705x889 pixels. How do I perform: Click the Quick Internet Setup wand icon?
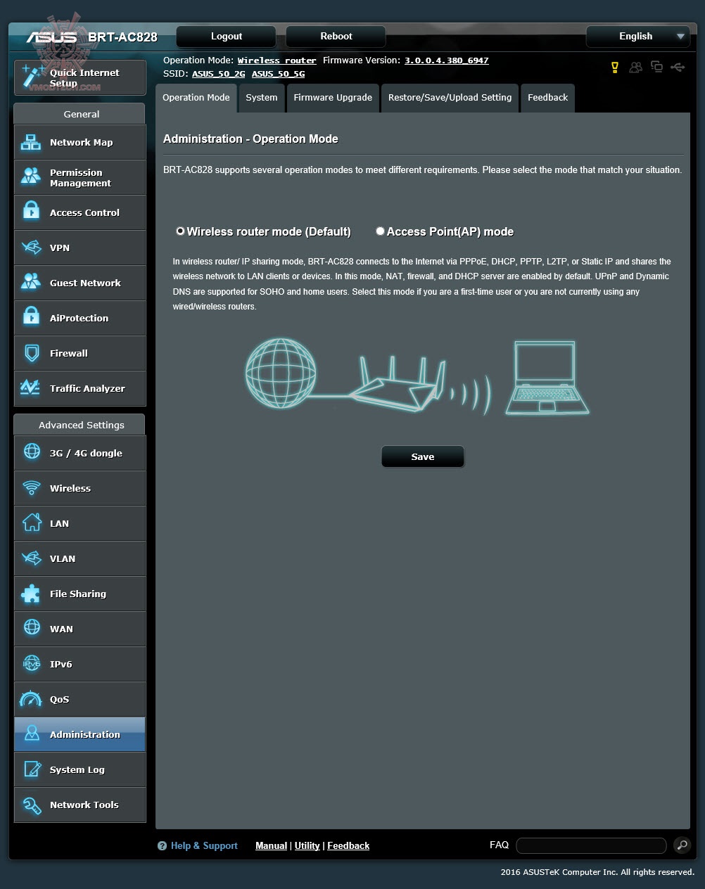[32, 76]
